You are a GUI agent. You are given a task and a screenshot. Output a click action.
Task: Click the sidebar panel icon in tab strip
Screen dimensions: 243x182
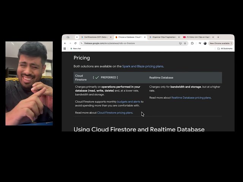tap(68, 37)
